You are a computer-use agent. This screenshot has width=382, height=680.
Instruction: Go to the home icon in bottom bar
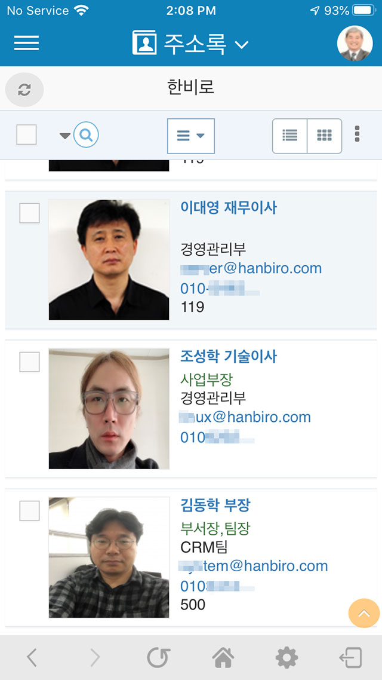tap(223, 658)
